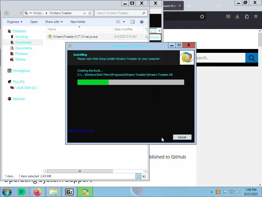This screenshot has width=262, height=197.
Task: Select Network in navigation pane
Action: pyautogui.click(x=19, y=99)
